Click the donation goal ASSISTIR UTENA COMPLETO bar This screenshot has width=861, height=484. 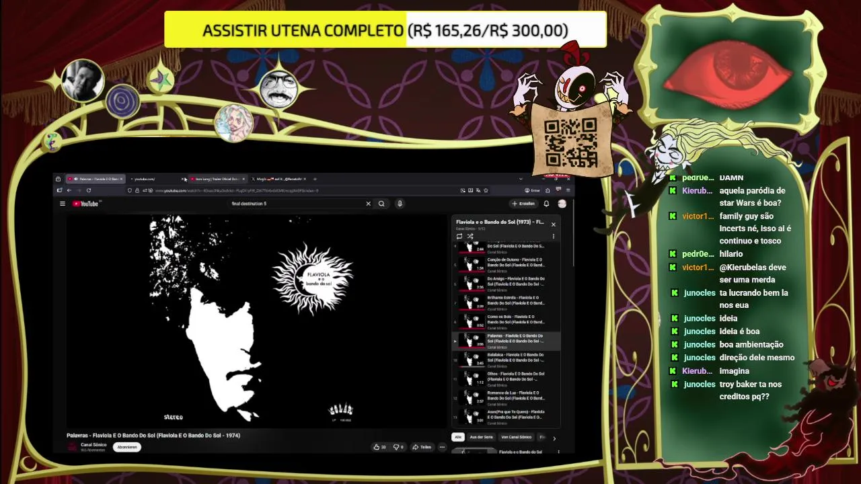pos(385,30)
